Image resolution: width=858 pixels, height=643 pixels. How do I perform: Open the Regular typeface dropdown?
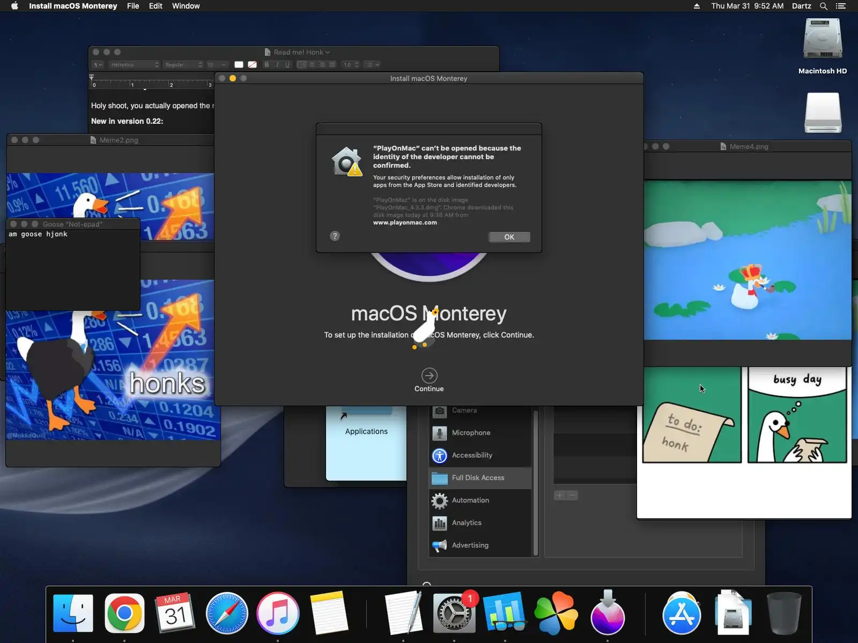(x=183, y=65)
